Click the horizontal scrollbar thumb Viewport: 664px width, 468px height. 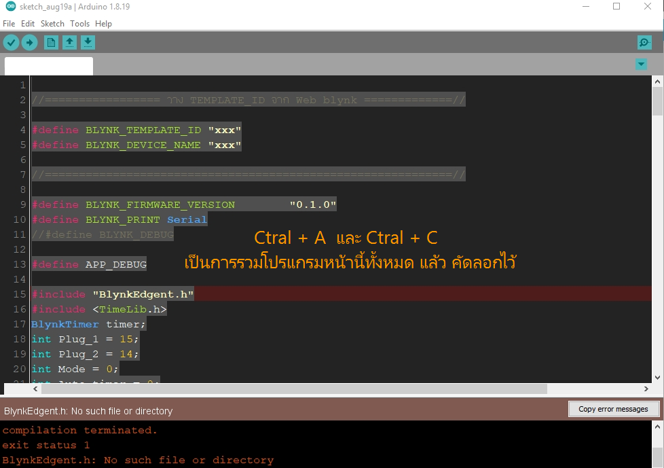pos(294,389)
